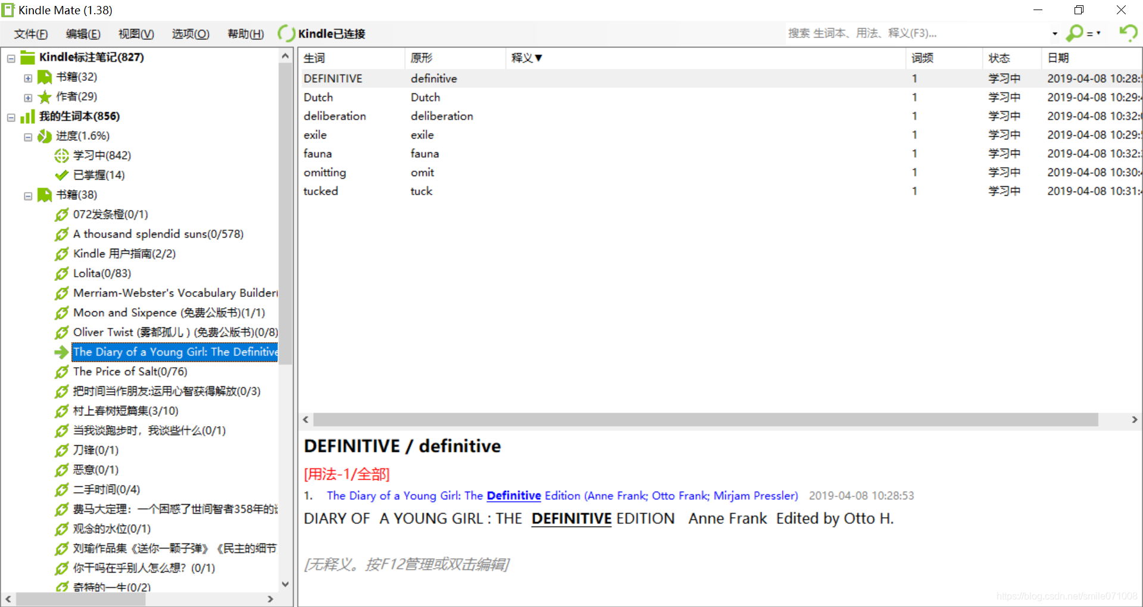Click the 进度(1.6%) pie icon
The width and height of the screenshot is (1143, 607).
pos(45,136)
